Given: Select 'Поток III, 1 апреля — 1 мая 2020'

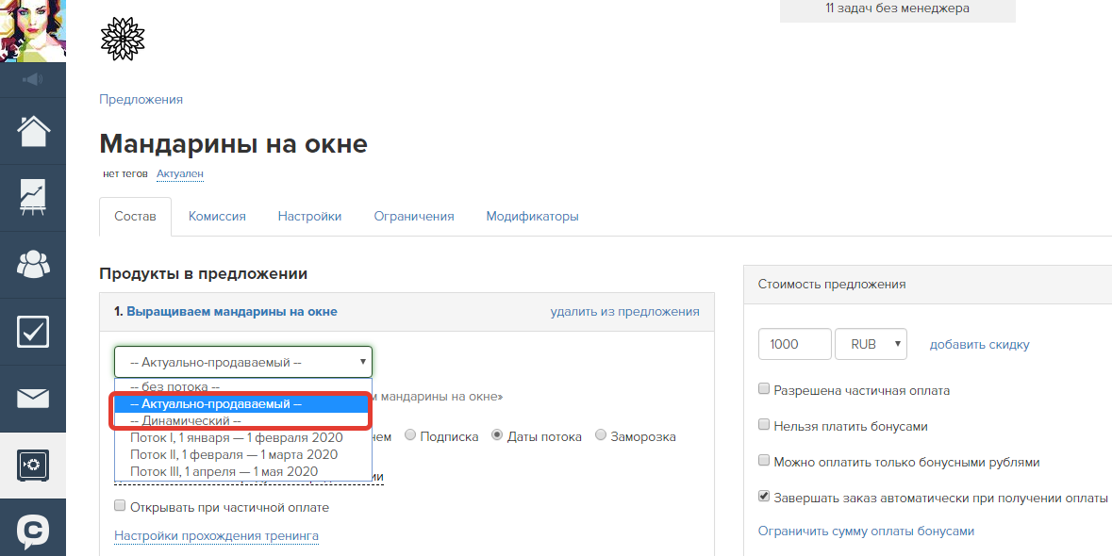Looking at the screenshot, I should point(243,472).
